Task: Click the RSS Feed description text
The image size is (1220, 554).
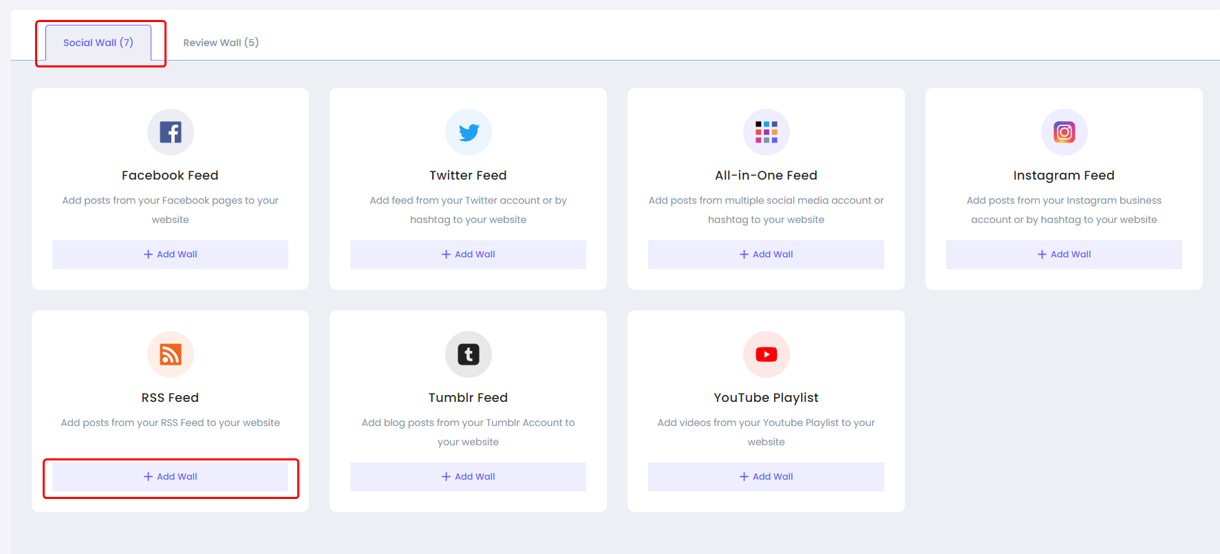Action: [171, 423]
